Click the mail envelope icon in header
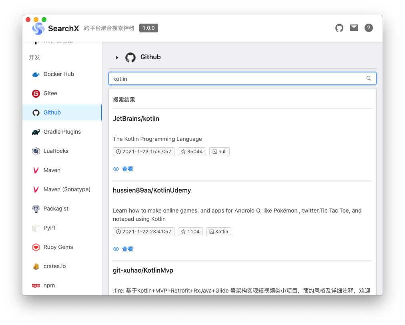This screenshot has width=405, height=325. point(354,28)
